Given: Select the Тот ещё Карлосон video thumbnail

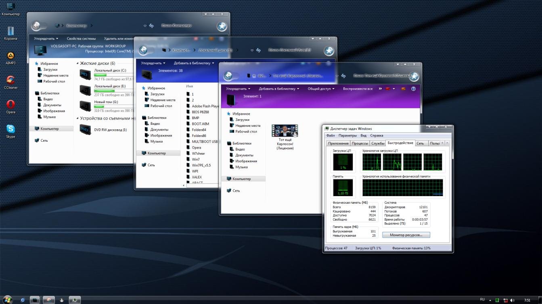Looking at the screenshot, I should point(285,131).
